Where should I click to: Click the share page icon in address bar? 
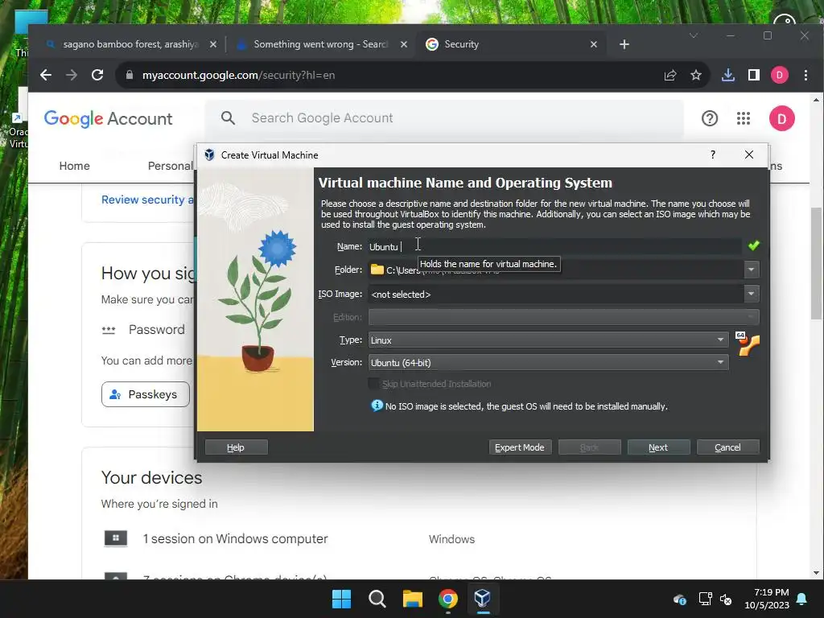coord(670,75)
